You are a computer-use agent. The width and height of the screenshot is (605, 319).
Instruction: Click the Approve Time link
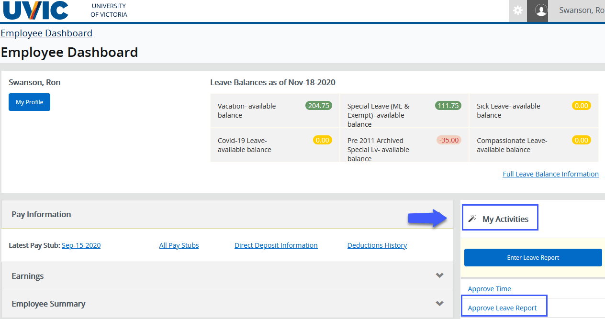[489, 289]
